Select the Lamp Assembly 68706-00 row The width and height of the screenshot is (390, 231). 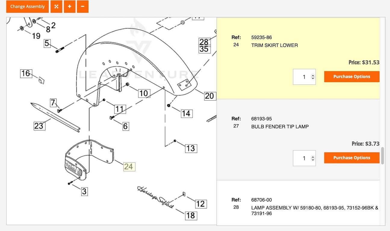pos(298,207)
